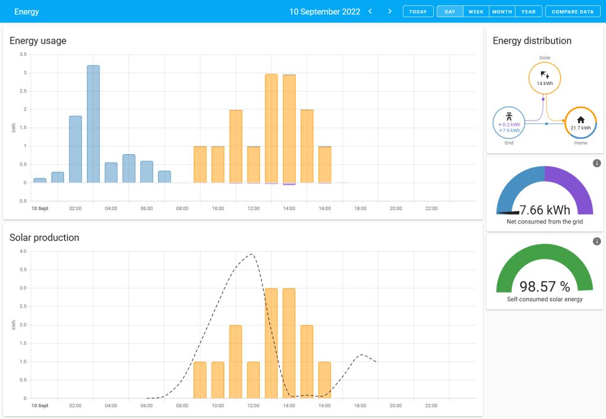The image size is (606, 419).
Task: Click orange energy usage bar at 13:00
Action: [x=271, y=128]
